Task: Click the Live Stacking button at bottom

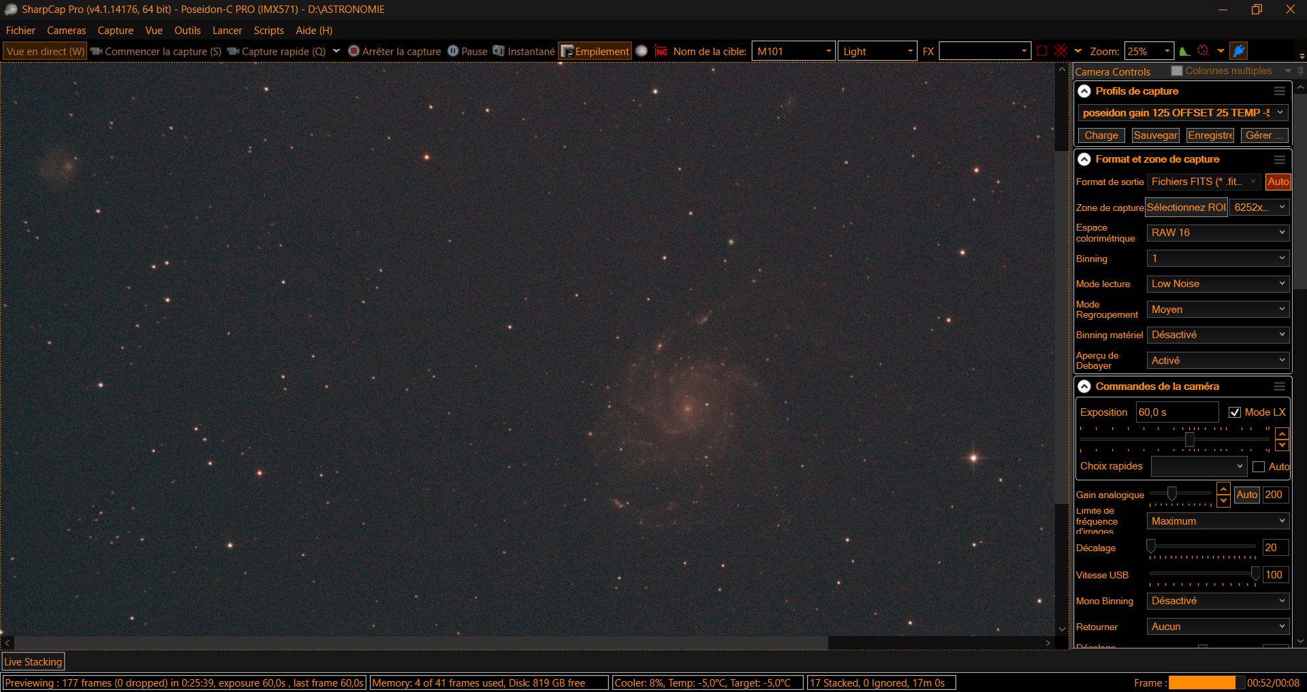Action: [33, 661]
